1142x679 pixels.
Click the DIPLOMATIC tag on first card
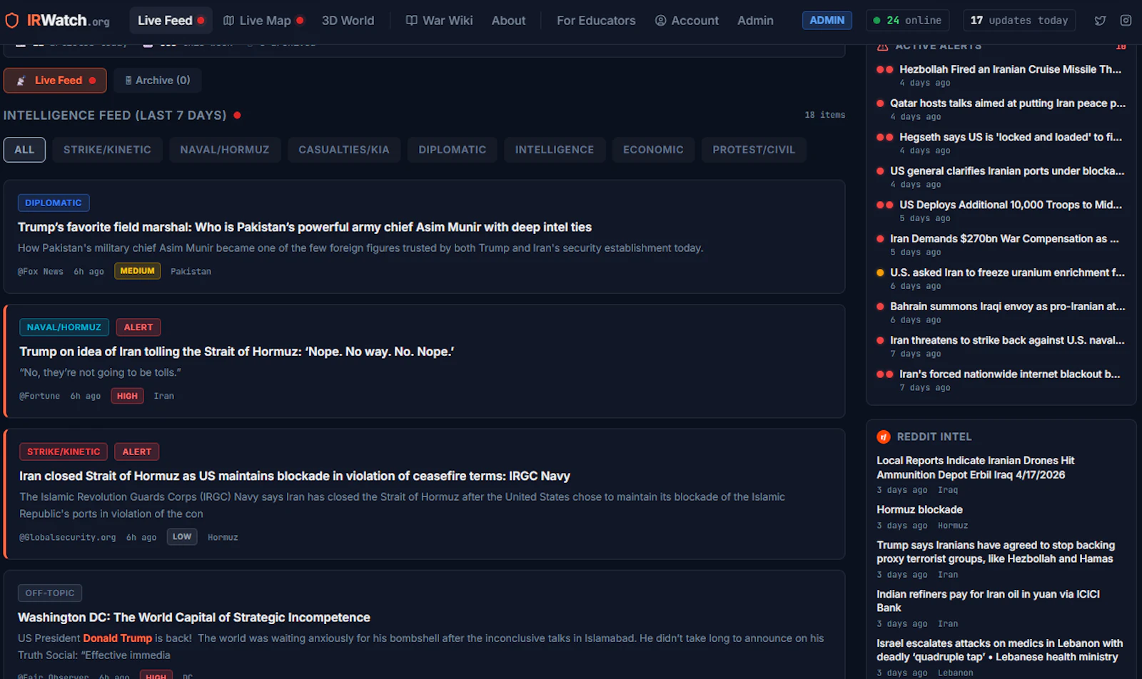[x=54, y=203]
